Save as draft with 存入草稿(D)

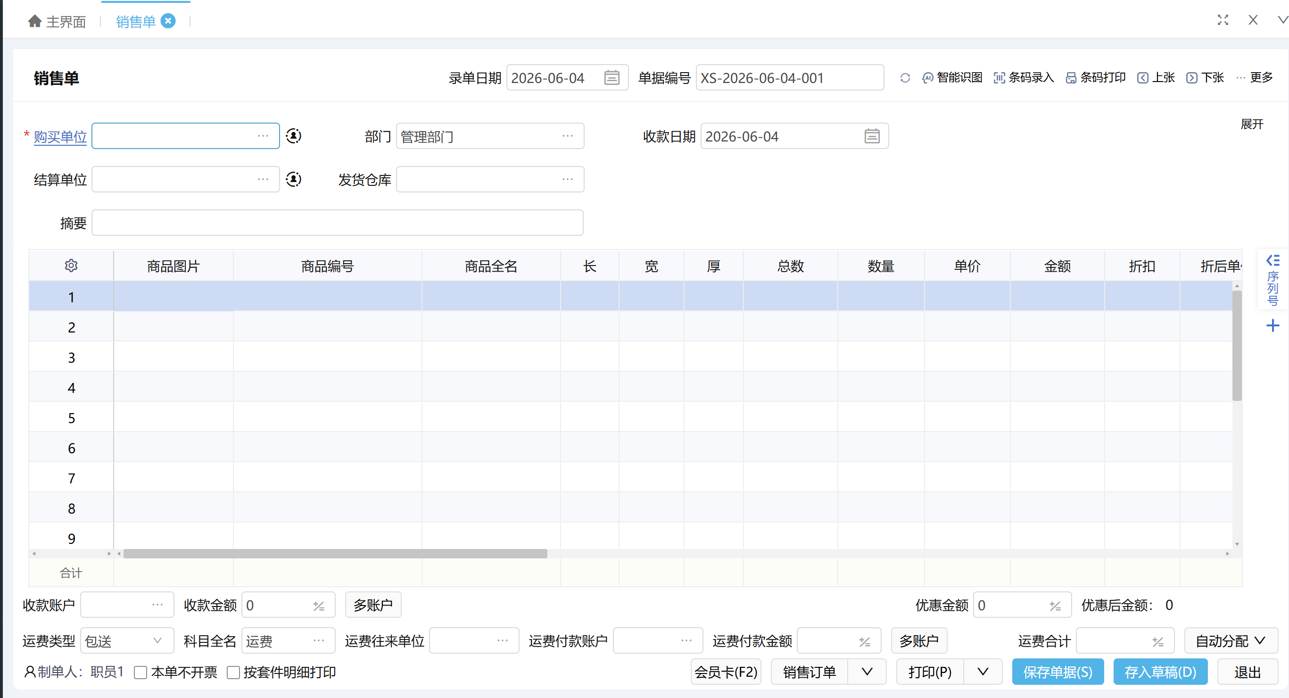(x=1160, y=672)
